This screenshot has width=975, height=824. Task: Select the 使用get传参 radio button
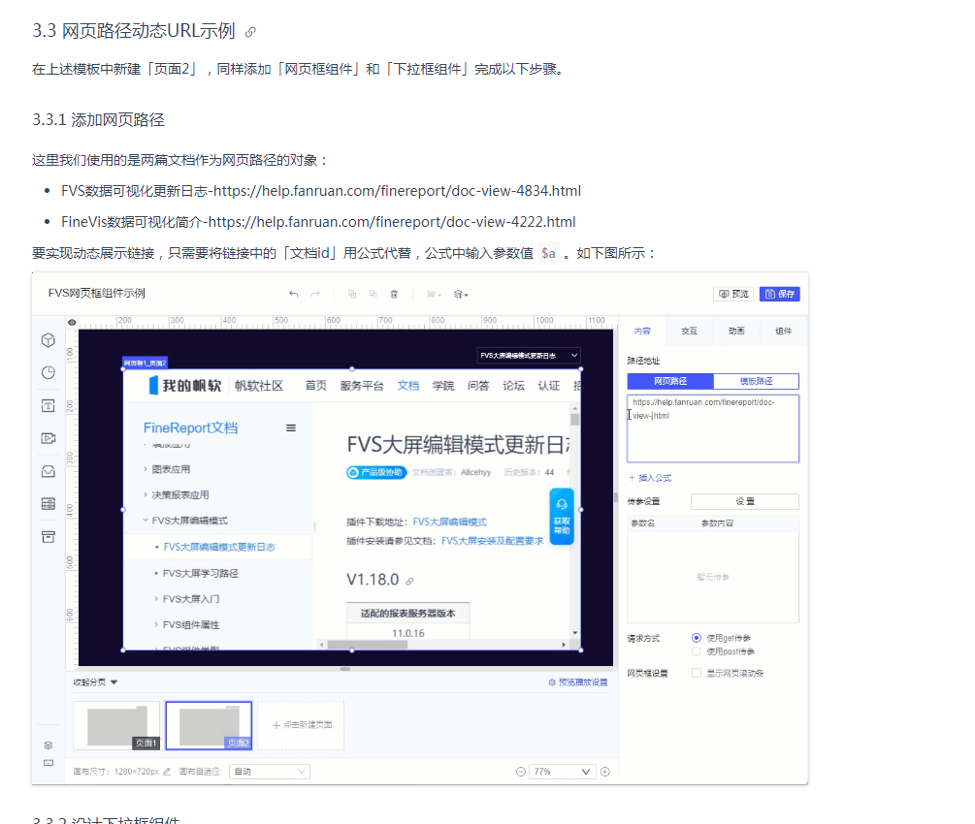pyautogui.click(x=697, y=638)
